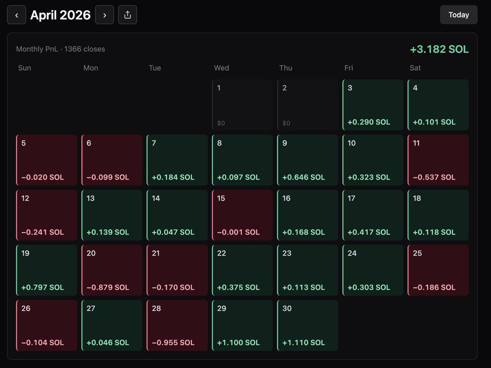Open day 3 cell with +0.290 SOL
The height and width of the screenshot is (368, 491).
click(x=373, y=104)
